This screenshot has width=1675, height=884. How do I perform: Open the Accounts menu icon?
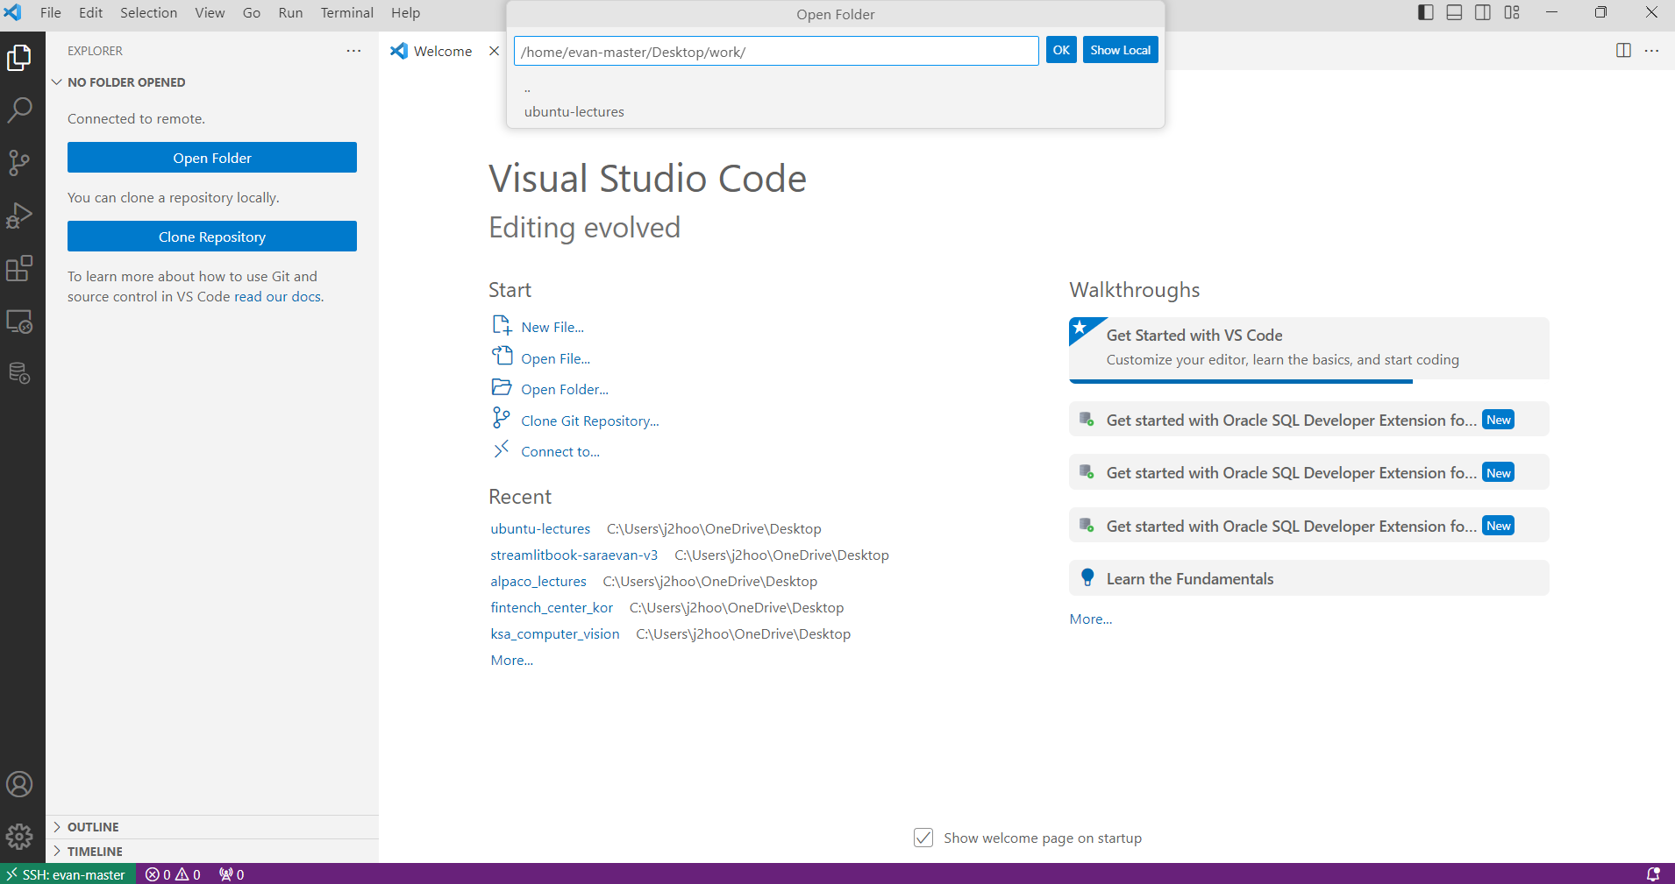[19, 784]
